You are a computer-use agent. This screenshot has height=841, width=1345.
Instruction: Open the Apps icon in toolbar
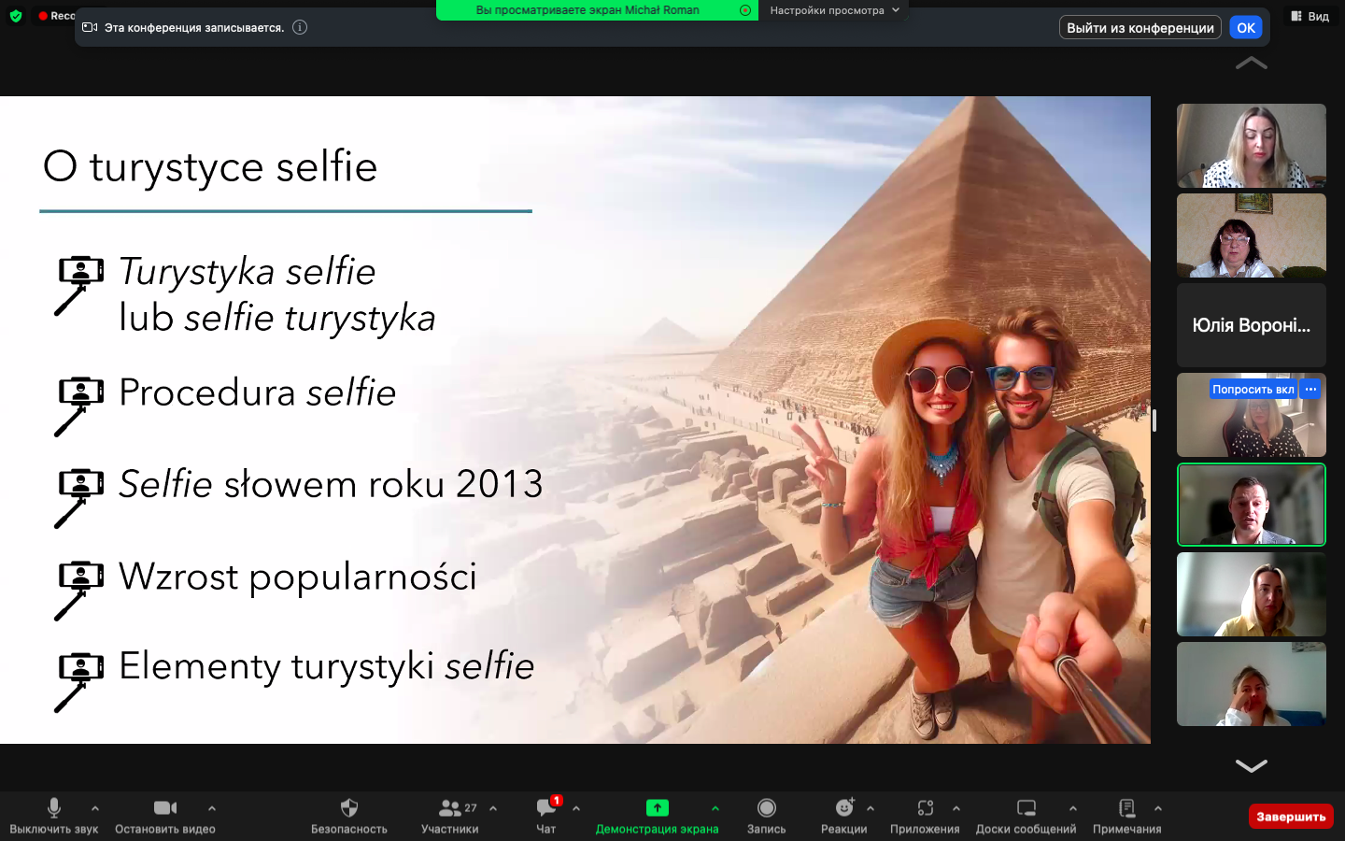coord(925,808)
